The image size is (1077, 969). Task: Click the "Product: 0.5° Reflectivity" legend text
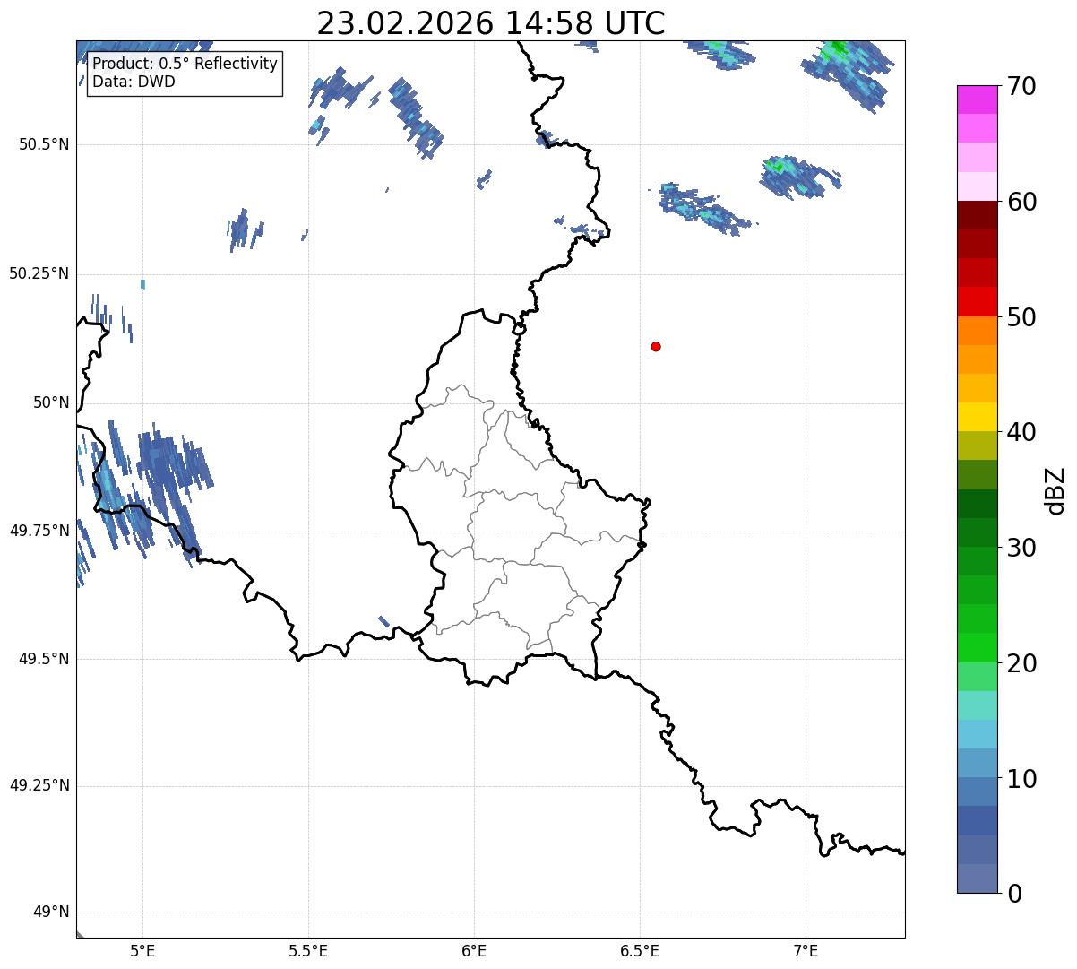[185, 65]
